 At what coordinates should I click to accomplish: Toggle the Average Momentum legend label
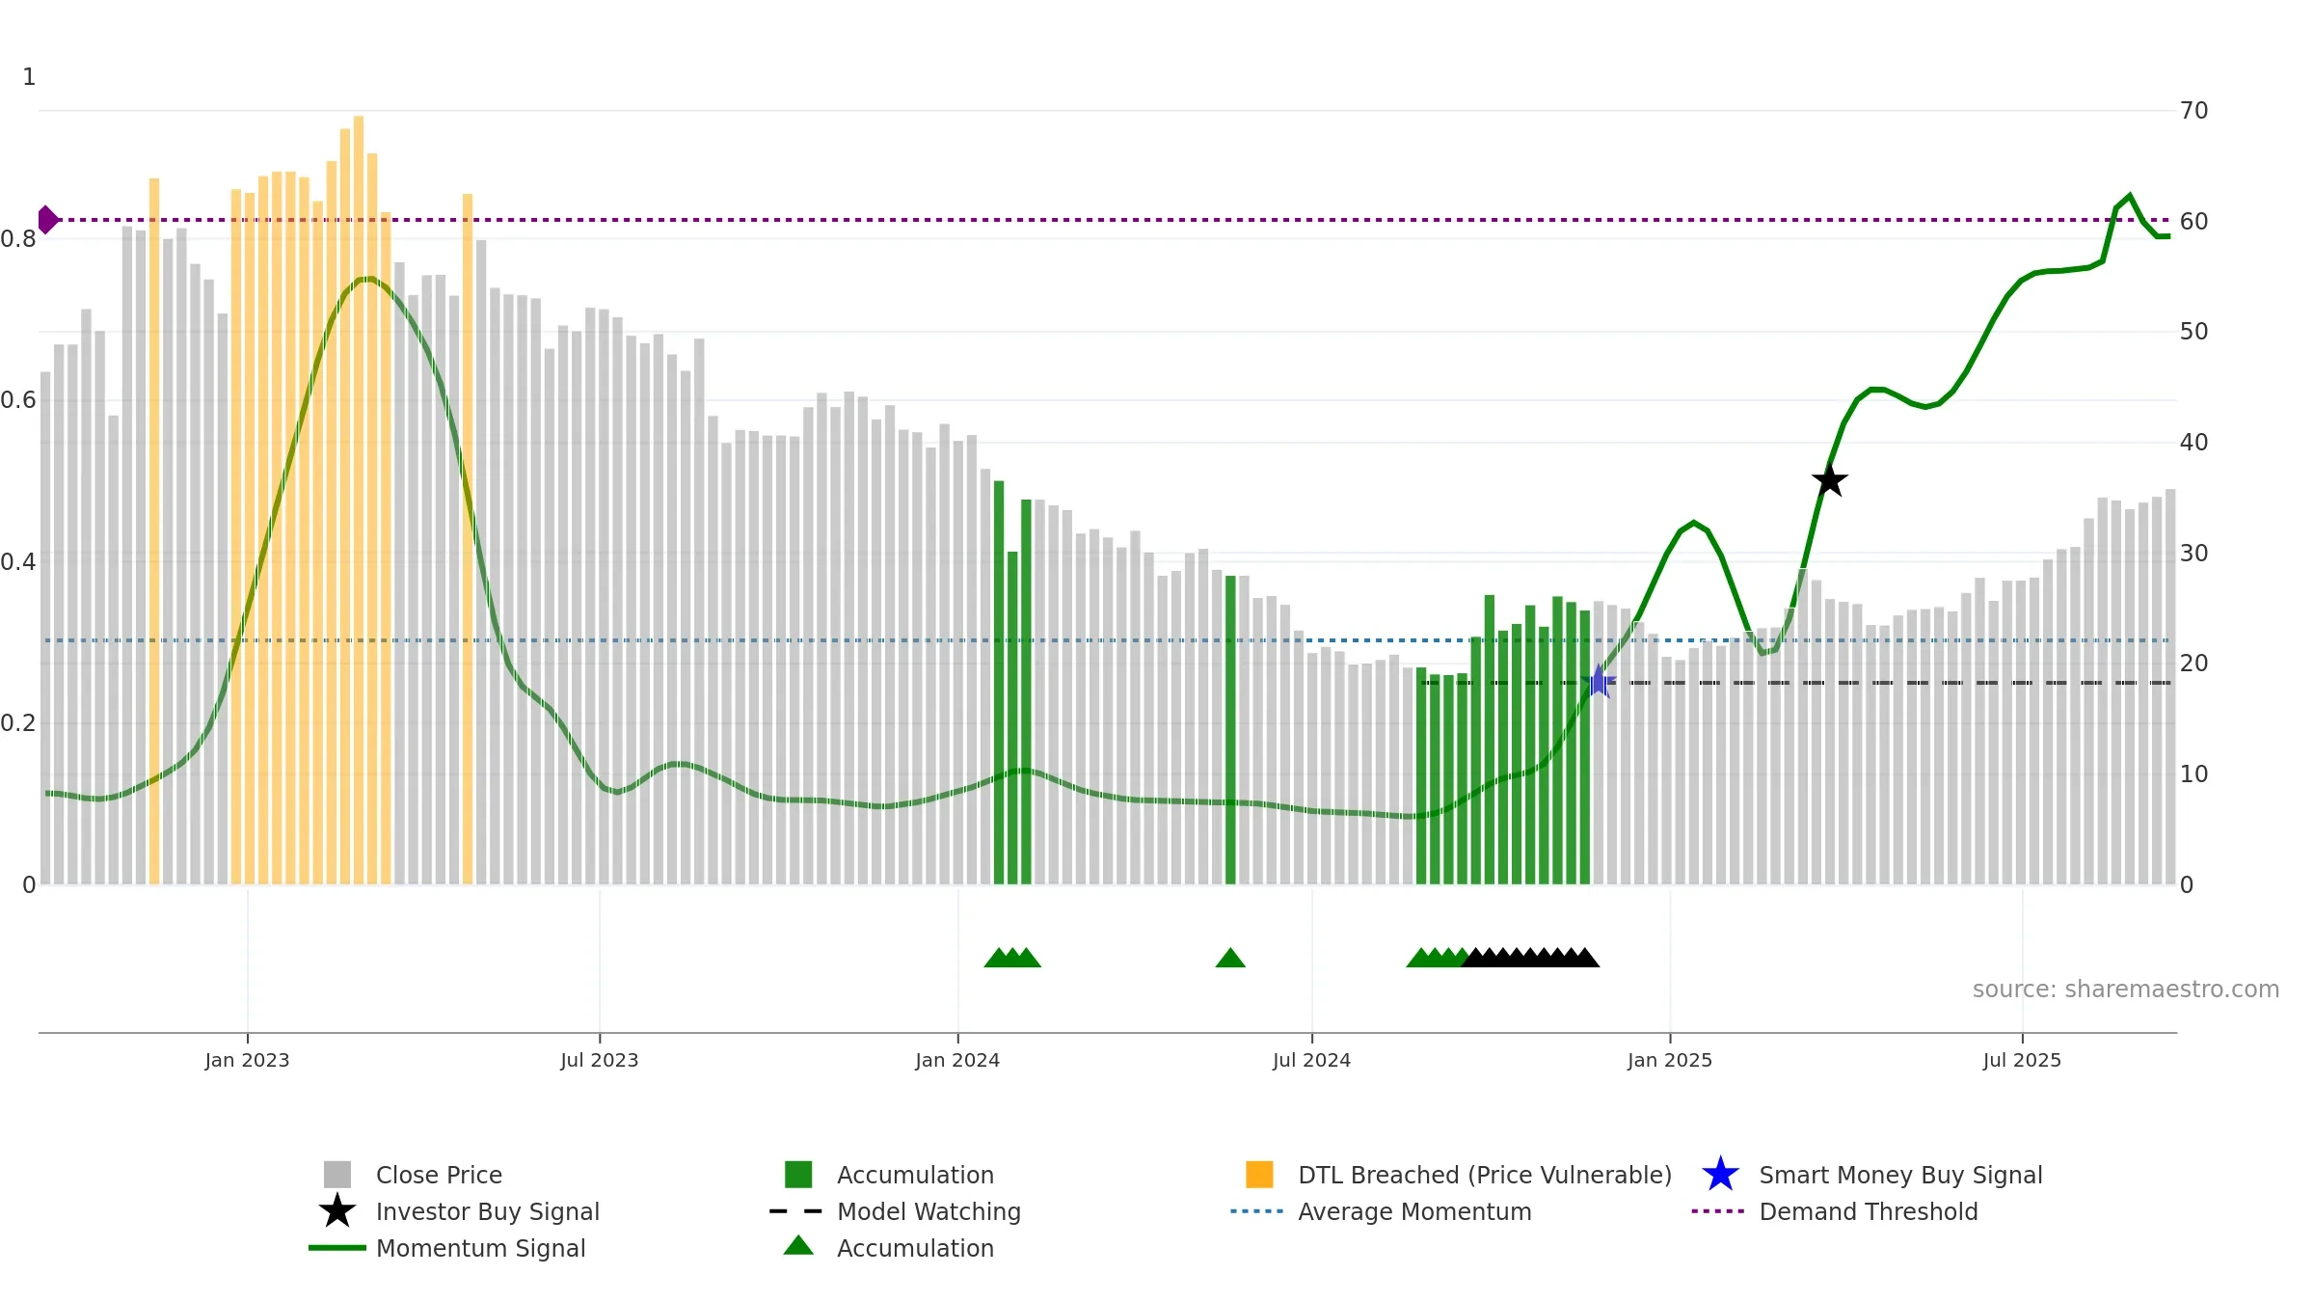(1414, 1211)
